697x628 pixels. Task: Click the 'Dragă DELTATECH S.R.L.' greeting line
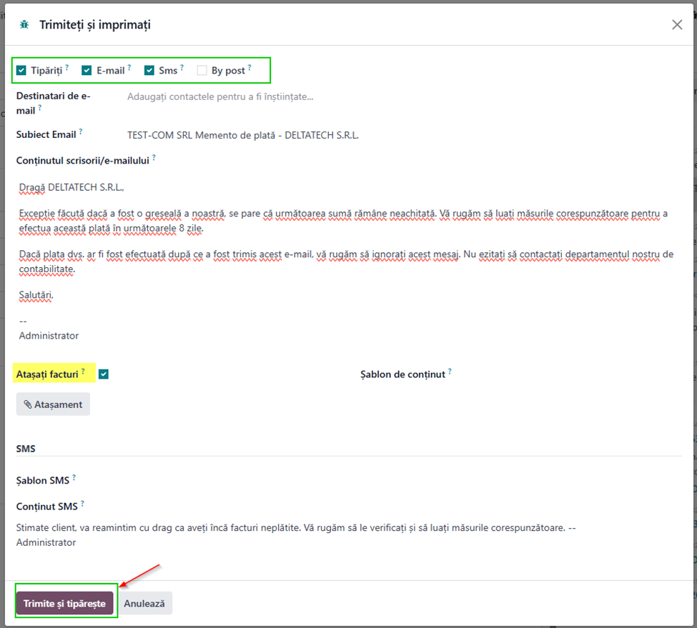coord(71,187)
